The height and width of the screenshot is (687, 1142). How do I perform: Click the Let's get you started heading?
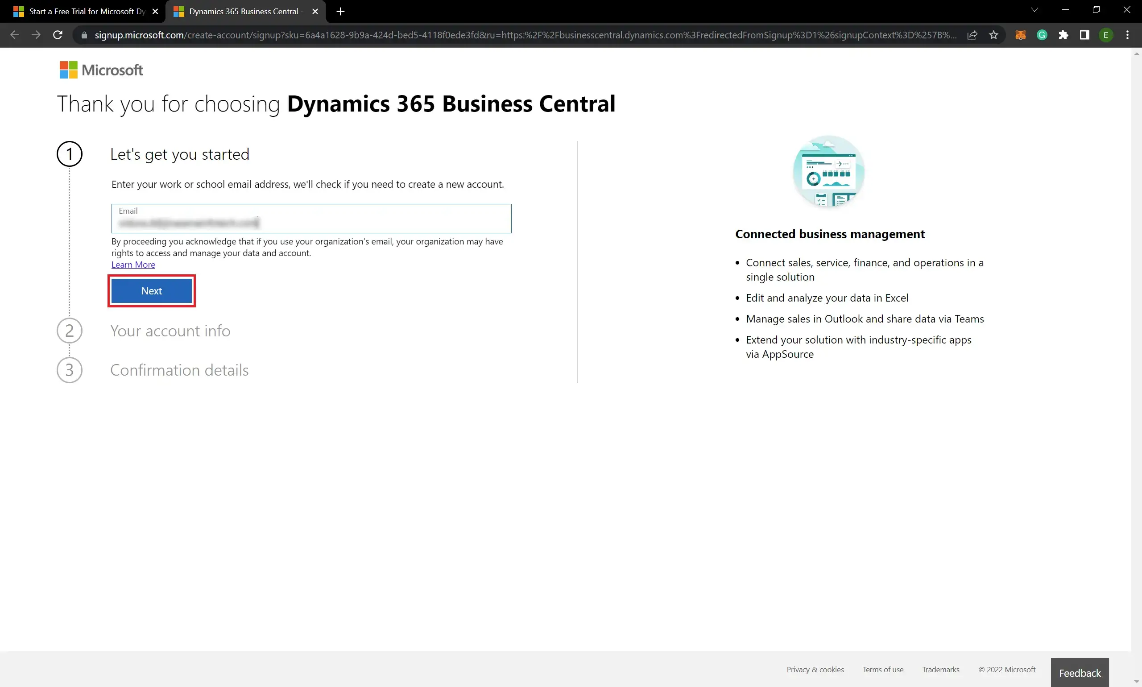click(180, 154)
